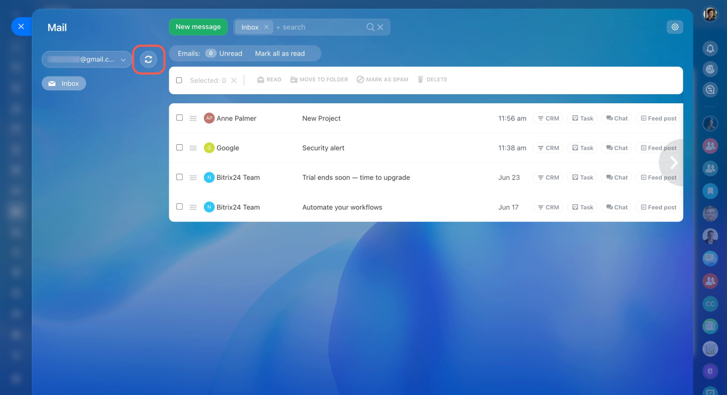Expand more actions with right arrow

[674, 163]
